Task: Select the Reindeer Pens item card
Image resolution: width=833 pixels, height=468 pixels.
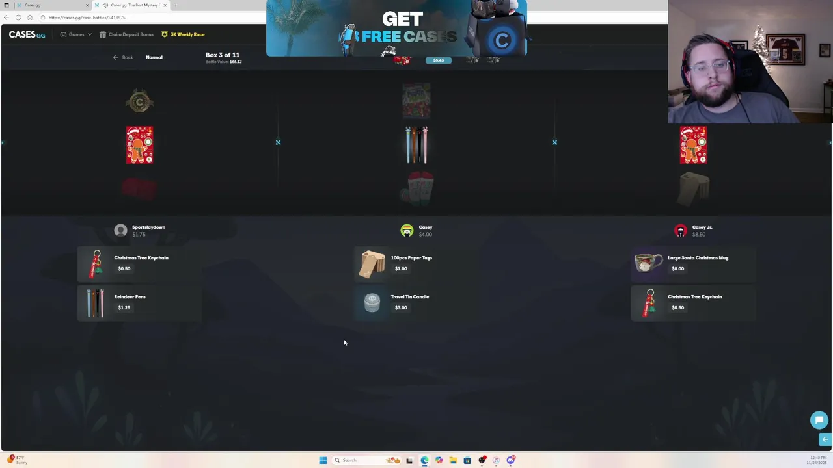Action: click(139, 302)
